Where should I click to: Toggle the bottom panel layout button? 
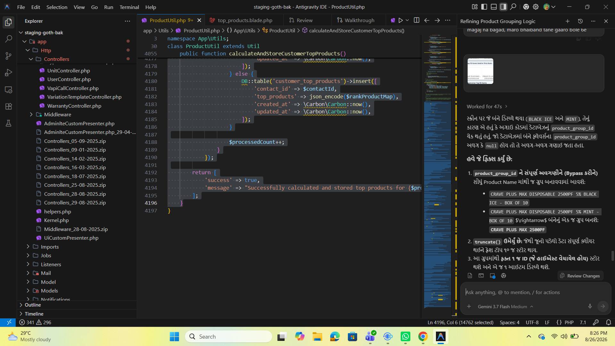coord(494,7)
